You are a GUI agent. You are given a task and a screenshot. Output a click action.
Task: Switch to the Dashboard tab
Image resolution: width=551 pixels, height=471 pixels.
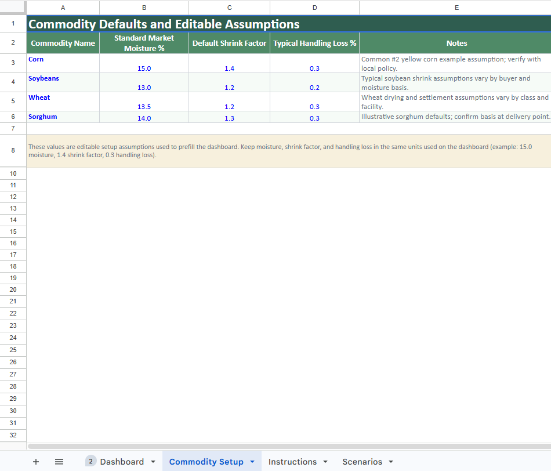(x=122, y=461)
